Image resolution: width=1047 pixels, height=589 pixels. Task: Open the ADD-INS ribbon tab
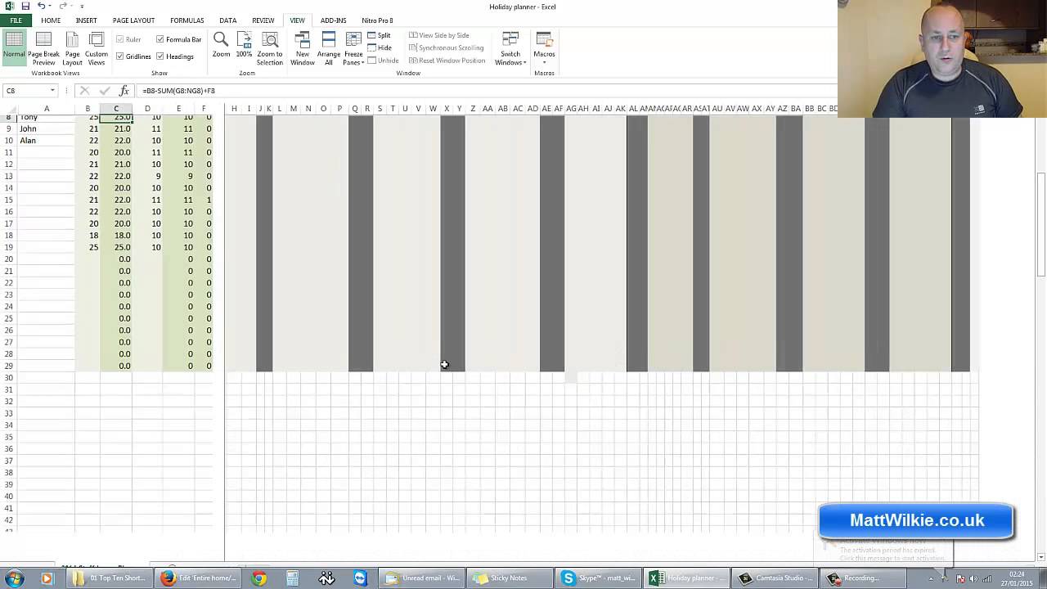334,20
